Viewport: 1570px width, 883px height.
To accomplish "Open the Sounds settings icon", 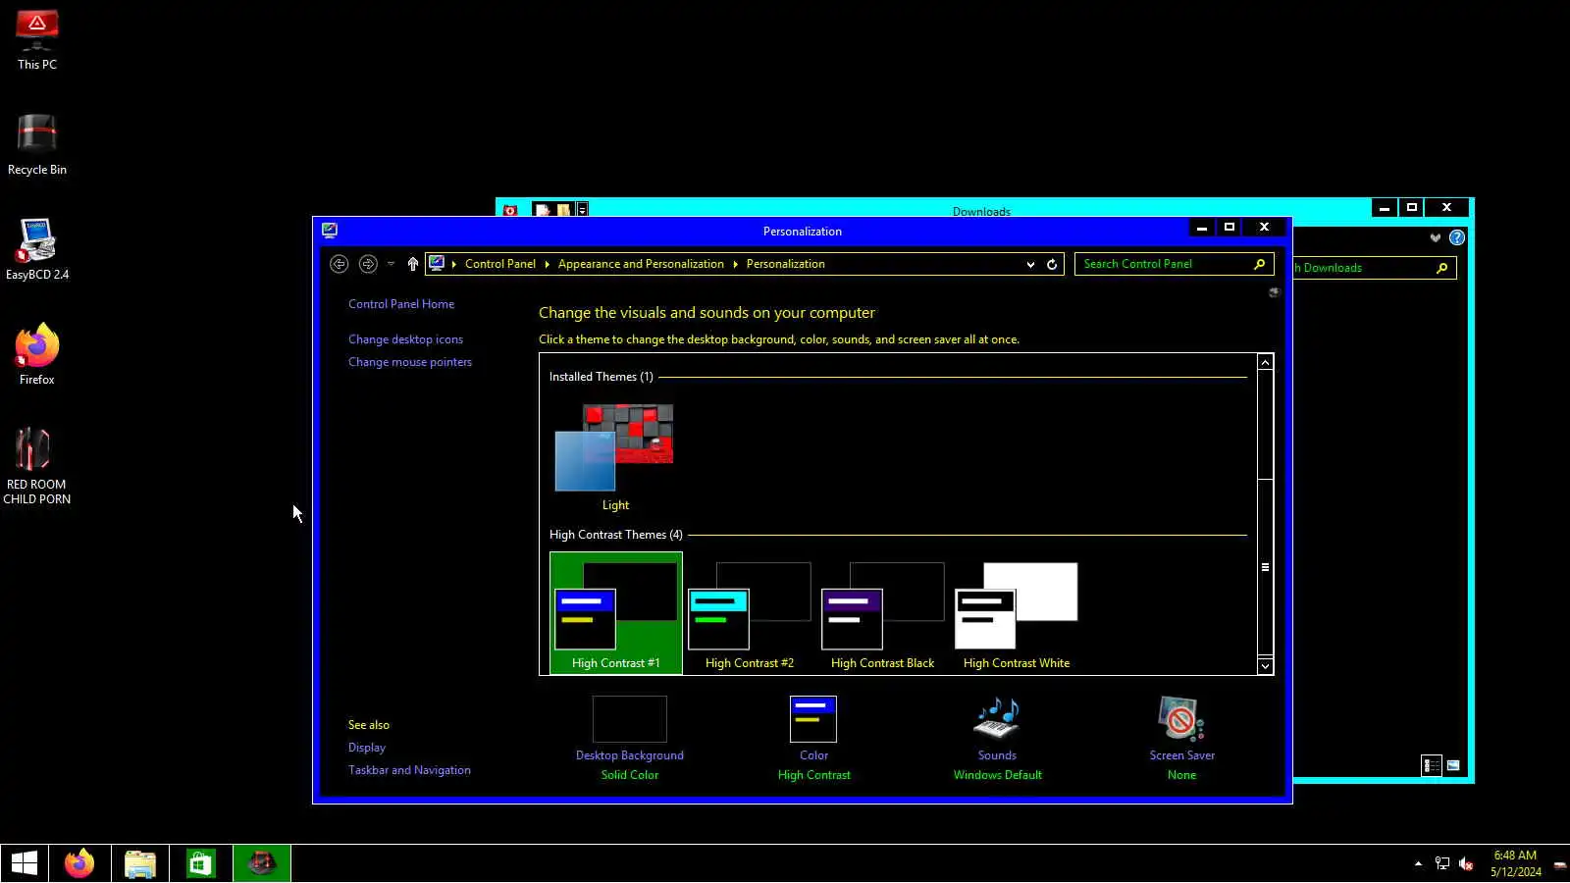I will pos(997,719).
